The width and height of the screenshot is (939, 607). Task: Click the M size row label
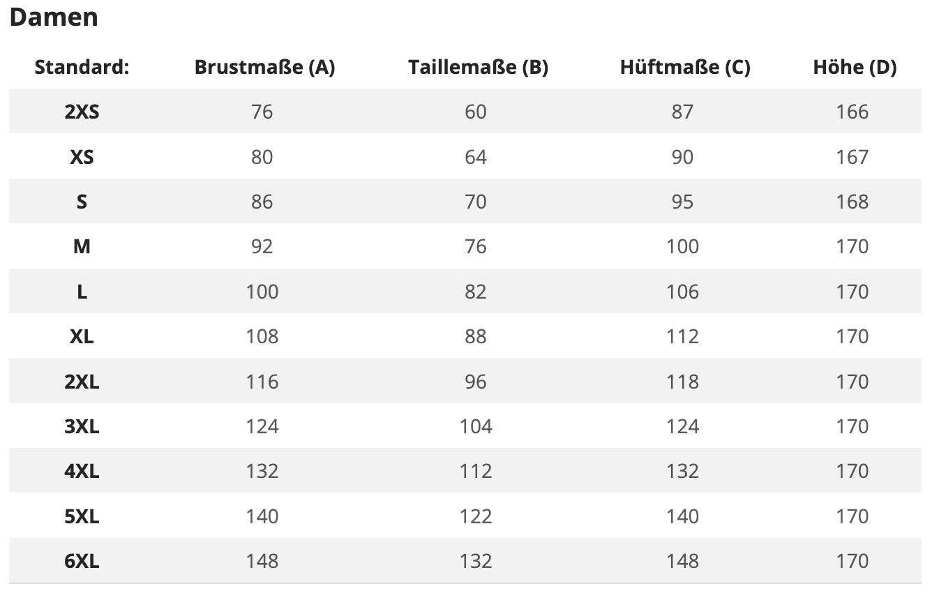click(x=82, y=246)
